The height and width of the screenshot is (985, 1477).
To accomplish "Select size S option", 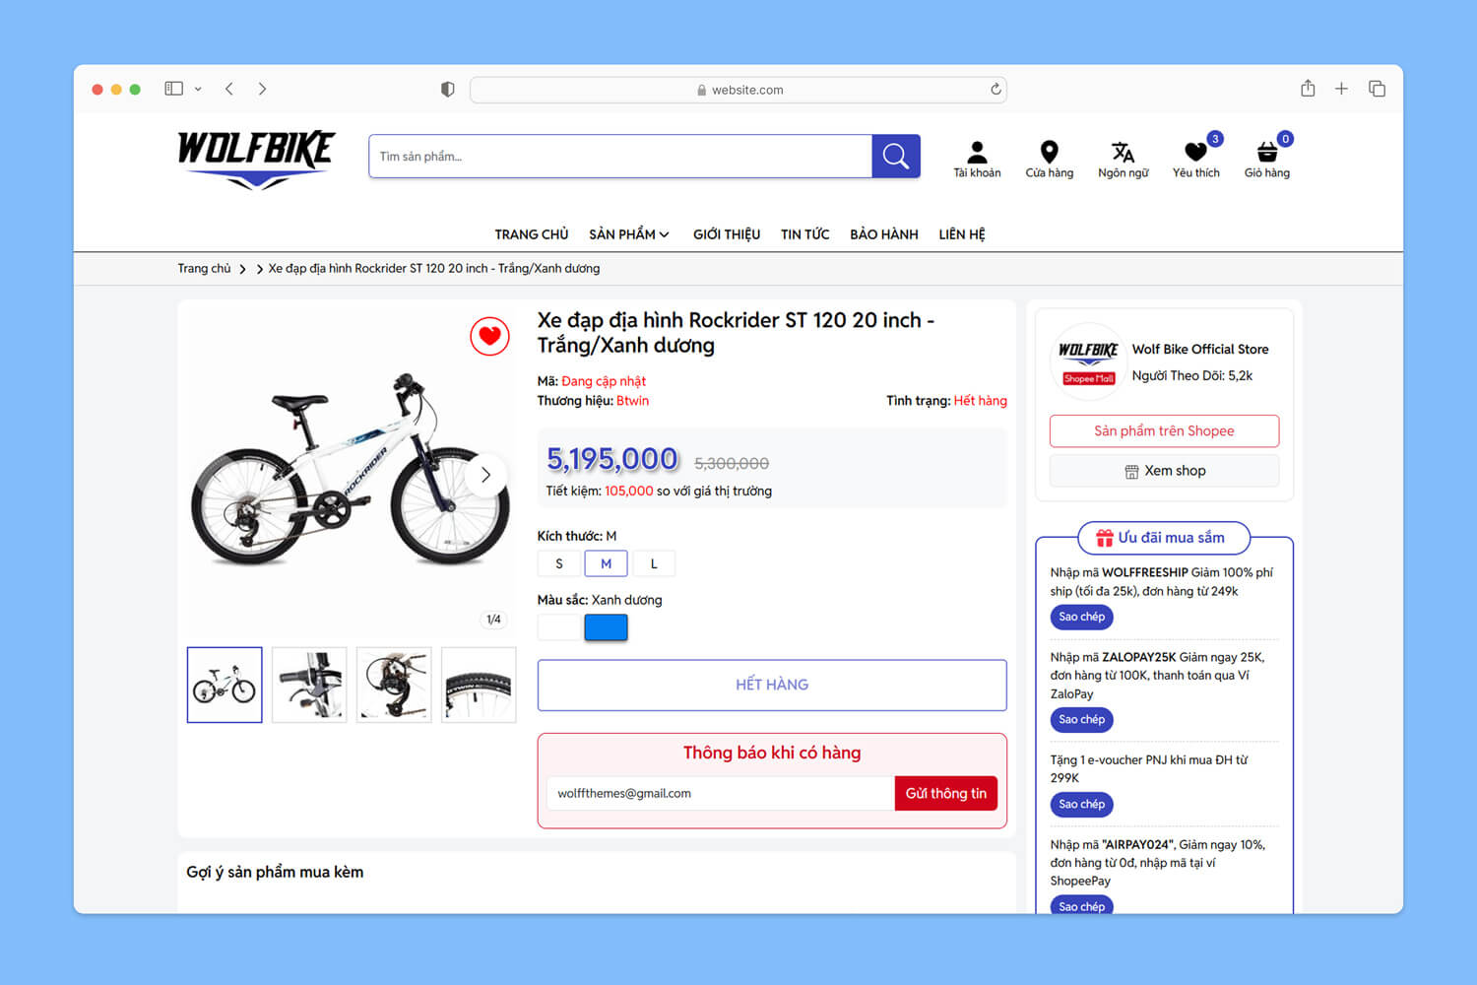I will click(x=559, y=563).
